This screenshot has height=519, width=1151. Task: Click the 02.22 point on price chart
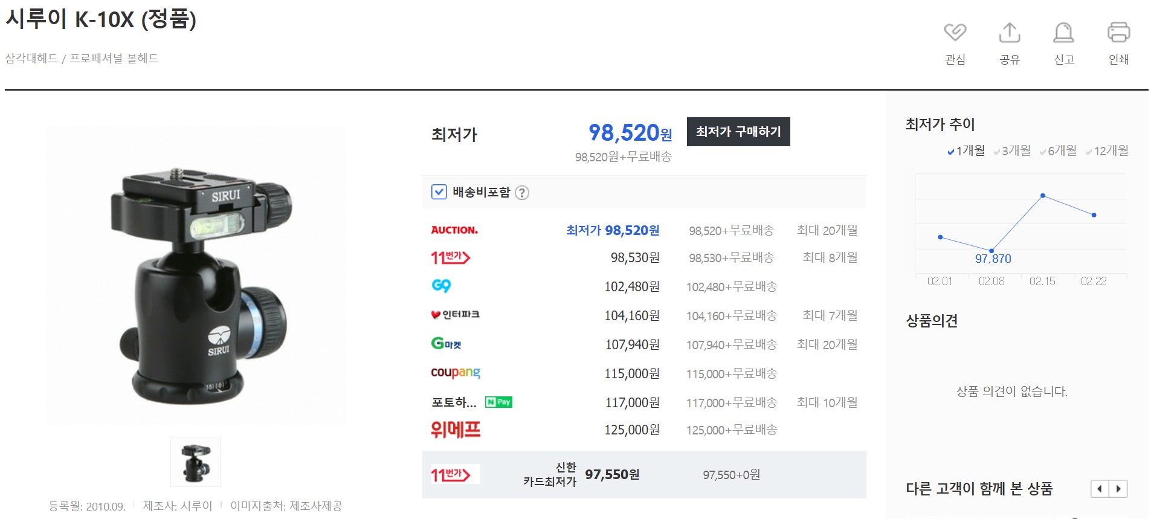tap(1094, 215)
